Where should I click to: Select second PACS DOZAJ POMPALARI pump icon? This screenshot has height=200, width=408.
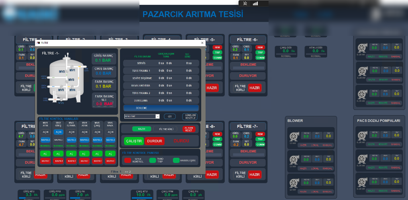tap(362, 159)
